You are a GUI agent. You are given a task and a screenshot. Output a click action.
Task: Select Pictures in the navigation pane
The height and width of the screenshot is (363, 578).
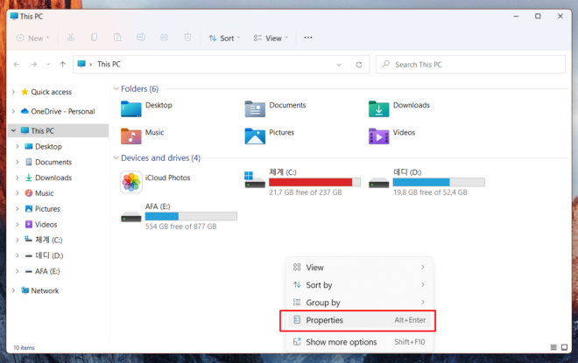(47, 209)
